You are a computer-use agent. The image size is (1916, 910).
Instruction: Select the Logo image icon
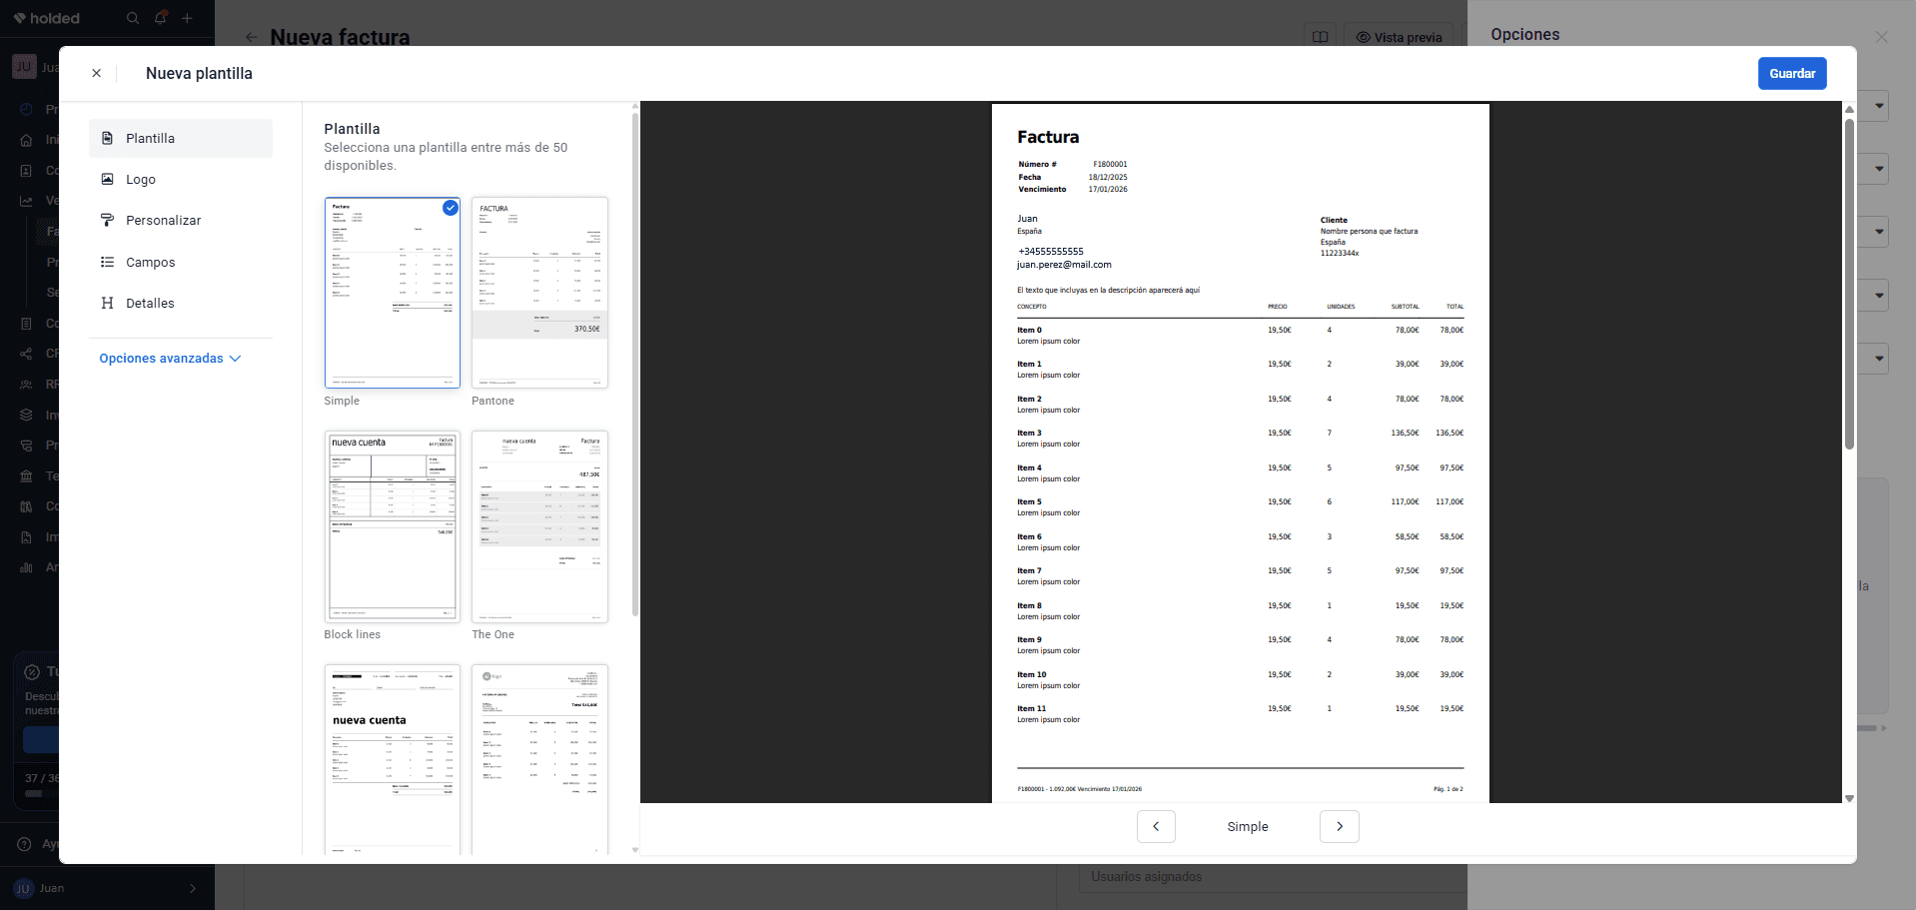pos(107,179)
